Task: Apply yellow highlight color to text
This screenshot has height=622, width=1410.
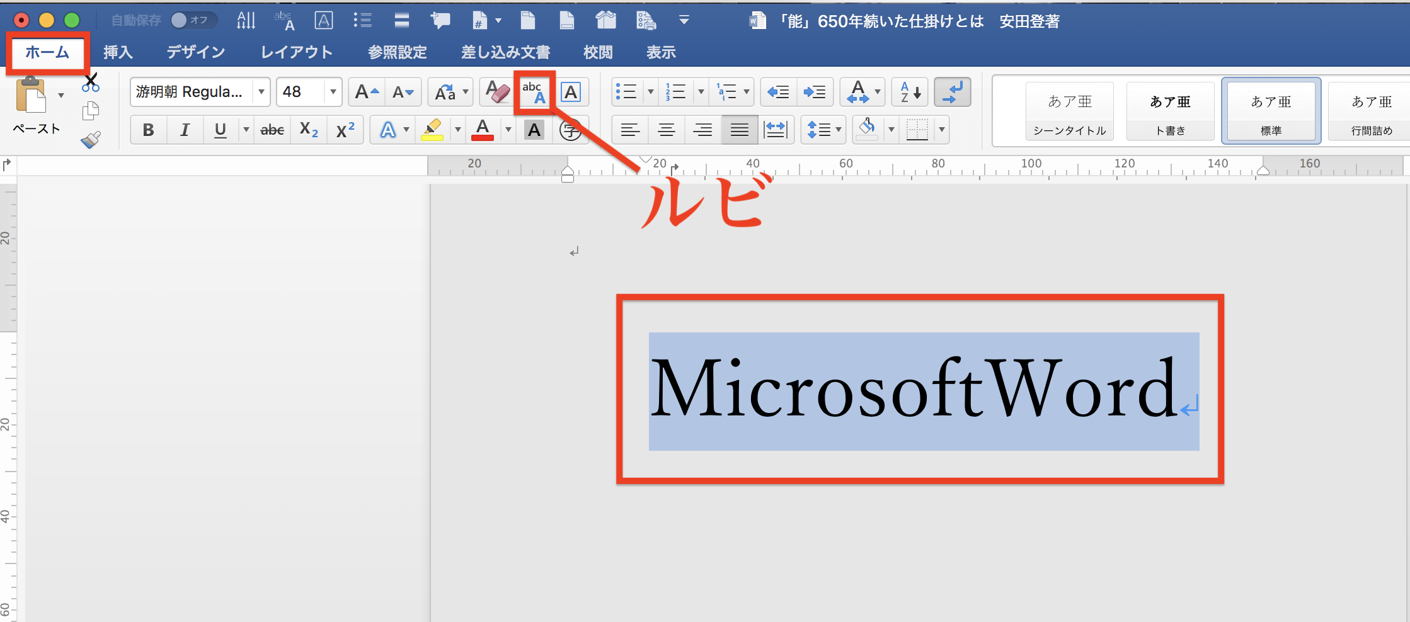Action: coord(432,130)
